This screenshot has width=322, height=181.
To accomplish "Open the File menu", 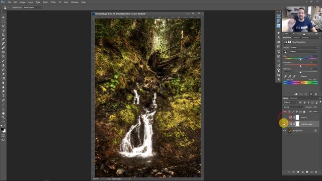I will (9, 2).
